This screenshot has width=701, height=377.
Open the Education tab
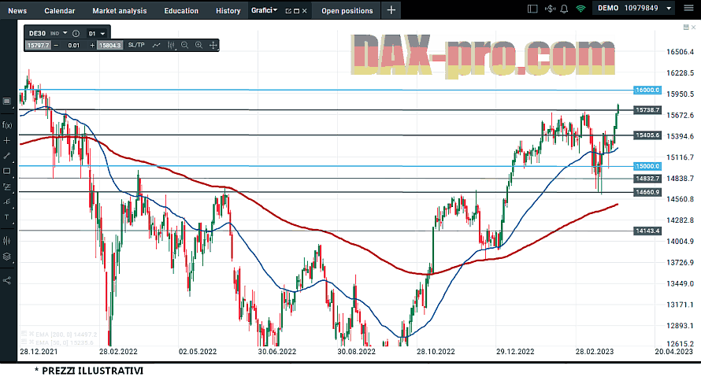(181, 11)
